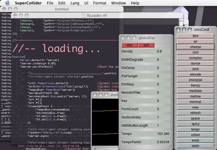The width and height of the screenshot is (217, 150).
Task: Adjust the SectionIndex slider
Action: (146, 117)
